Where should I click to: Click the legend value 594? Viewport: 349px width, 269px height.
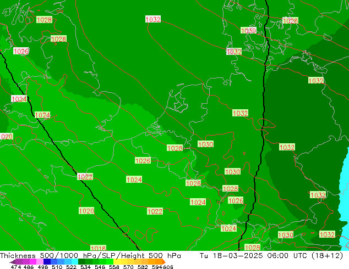click(157, 267)
